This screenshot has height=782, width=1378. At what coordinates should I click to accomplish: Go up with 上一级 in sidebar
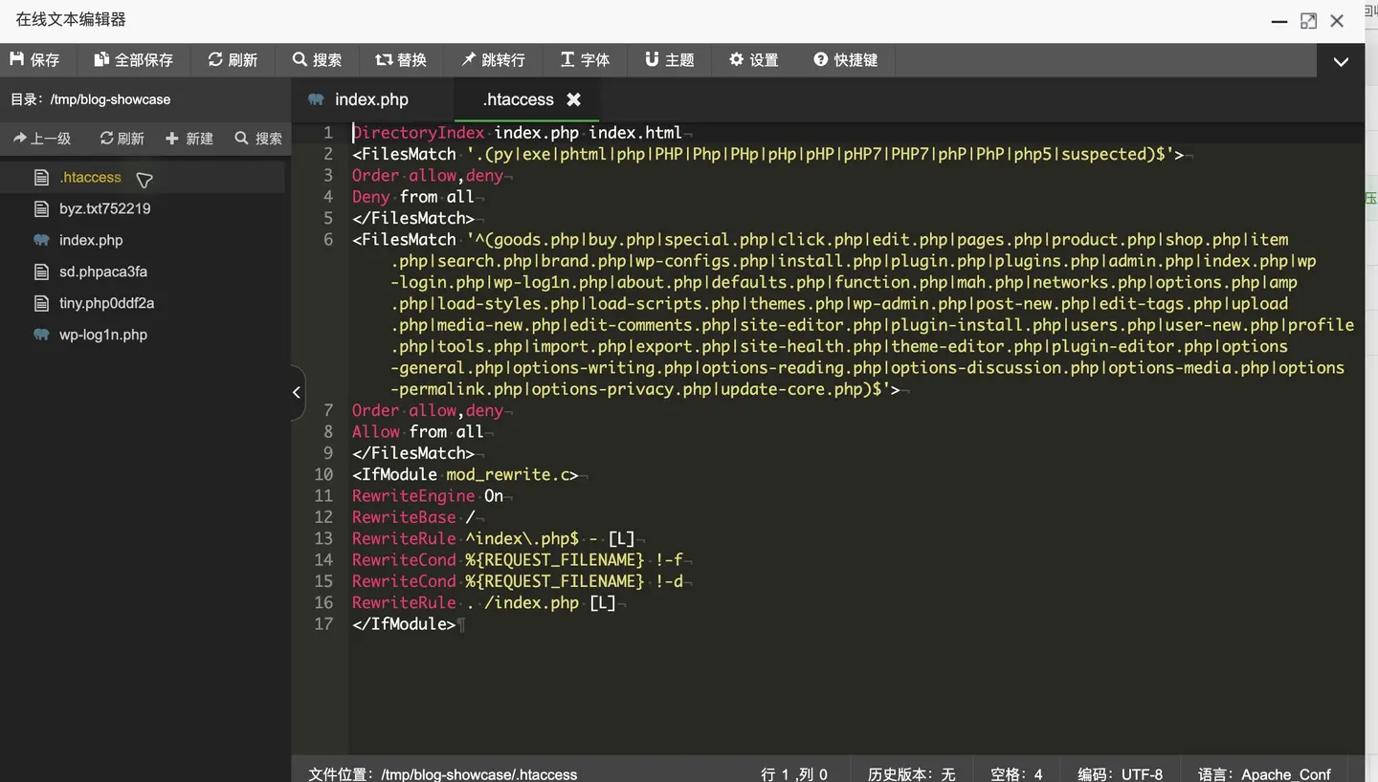[x=42, y=139]
